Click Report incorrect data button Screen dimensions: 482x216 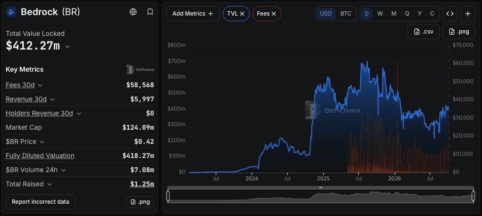pyautogui.click(x=40, y=202)
